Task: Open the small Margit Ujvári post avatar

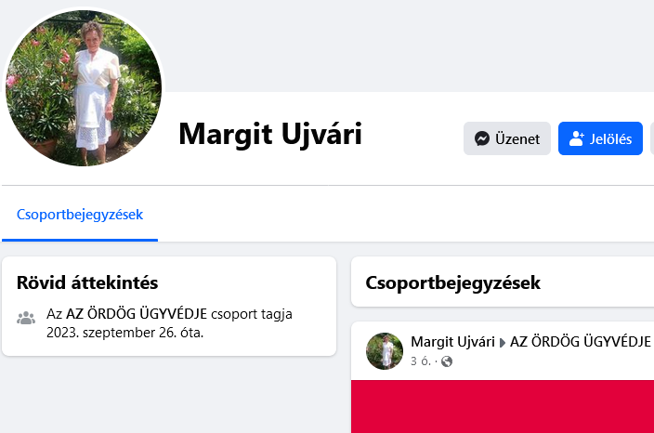Action: 385,351
